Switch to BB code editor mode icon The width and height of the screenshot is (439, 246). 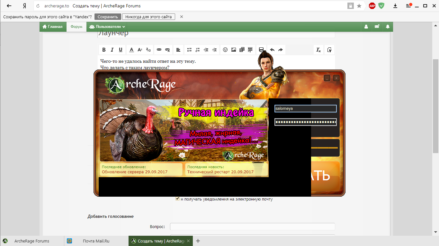click(329, 50)
